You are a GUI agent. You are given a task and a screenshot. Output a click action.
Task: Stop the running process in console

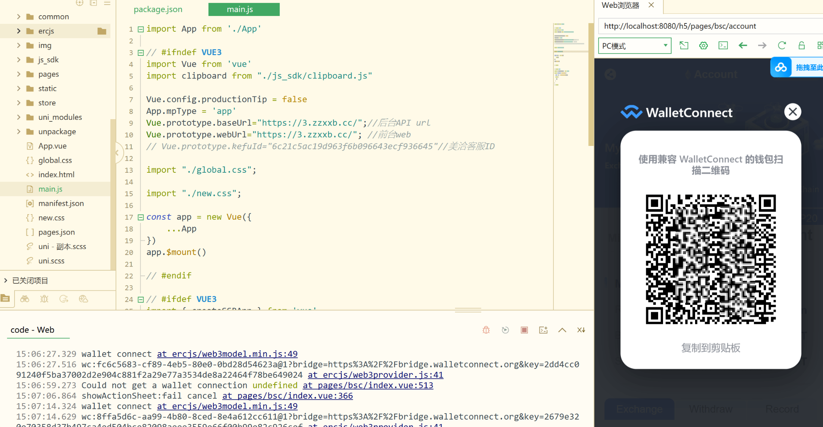point(524,330)
